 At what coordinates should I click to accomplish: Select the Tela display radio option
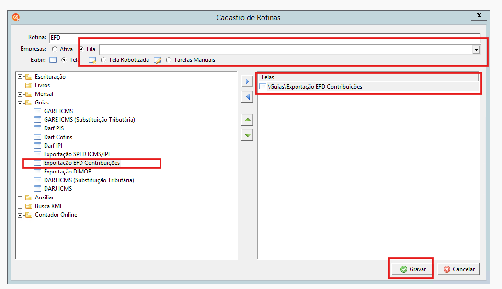[x=64, y=60]
